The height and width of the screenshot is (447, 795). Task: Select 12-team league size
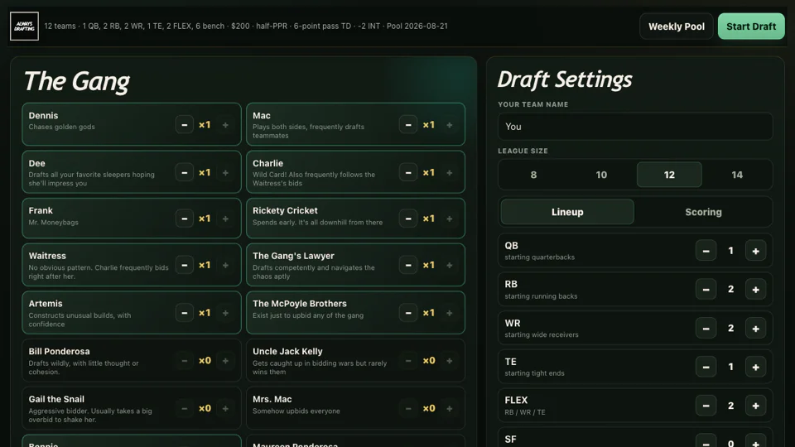[669, 175]
